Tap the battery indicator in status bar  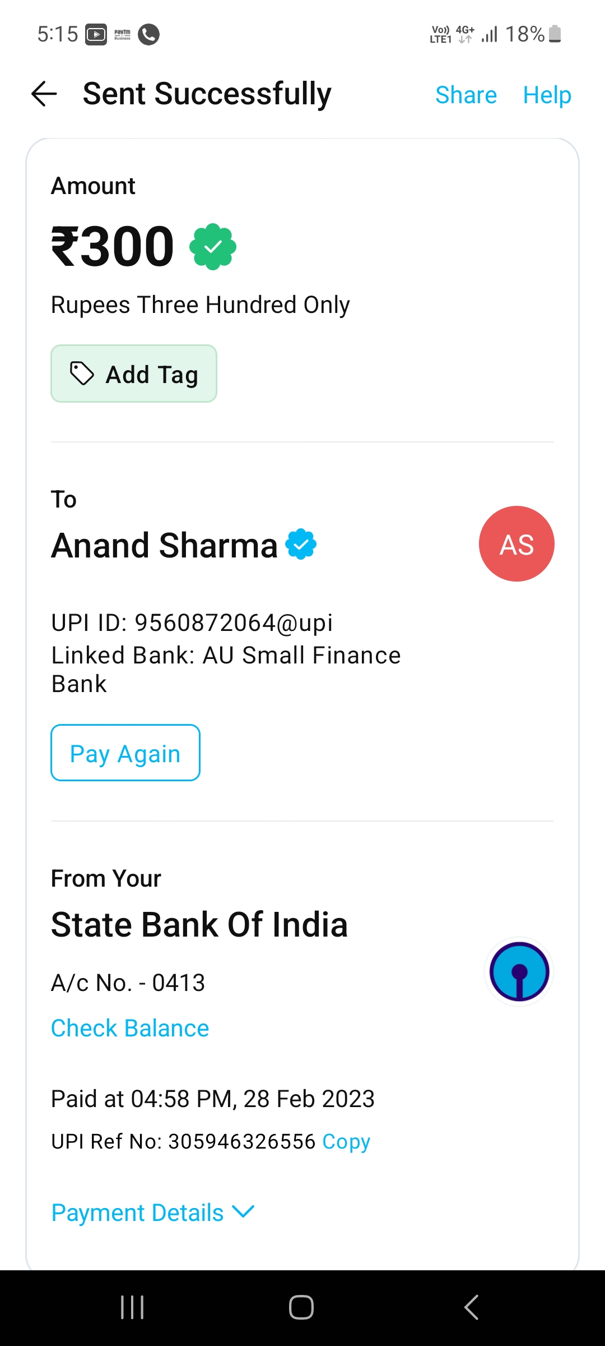(x=555, y=34)
